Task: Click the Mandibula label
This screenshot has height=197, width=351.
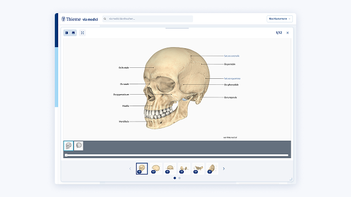Action: coord(124,121)
